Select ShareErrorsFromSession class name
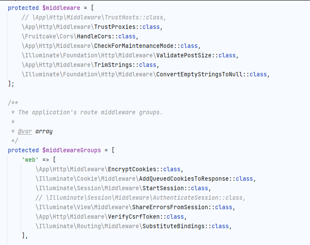310x245 pixels. tap(170, 207)
